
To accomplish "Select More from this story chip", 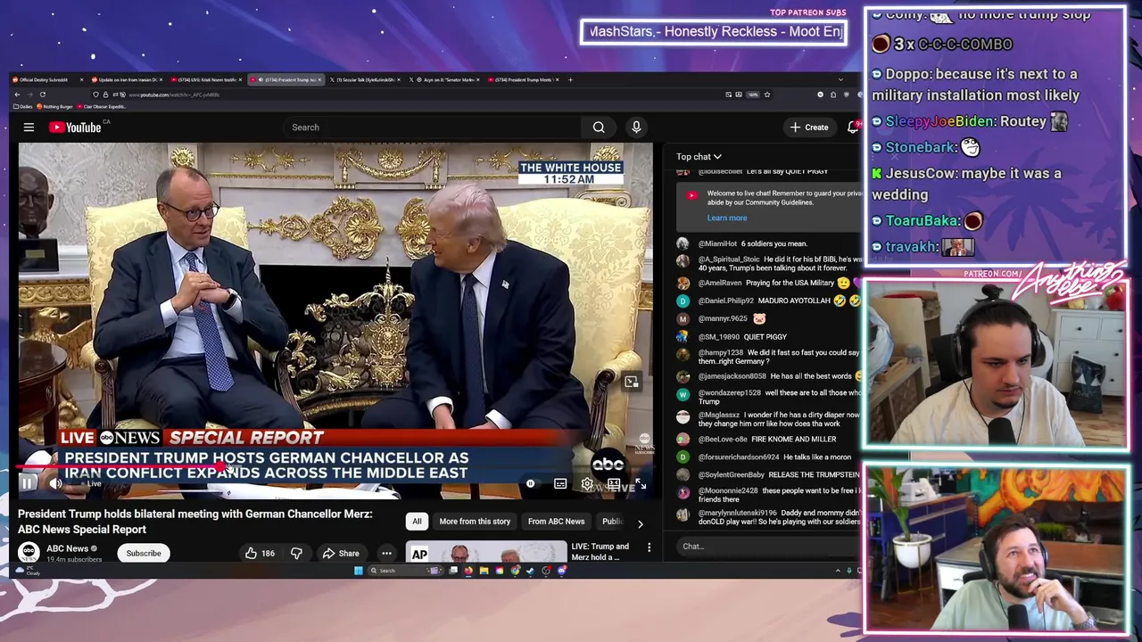I will click(475, 522).
